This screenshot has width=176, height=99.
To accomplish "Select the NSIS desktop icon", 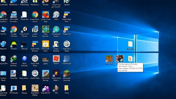I will pos(56,16).
